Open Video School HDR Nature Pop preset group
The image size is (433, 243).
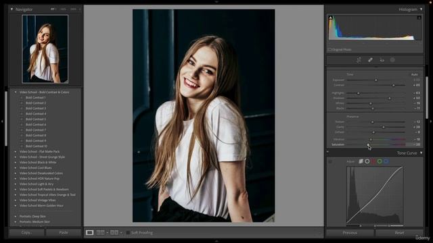click(39, 178)
